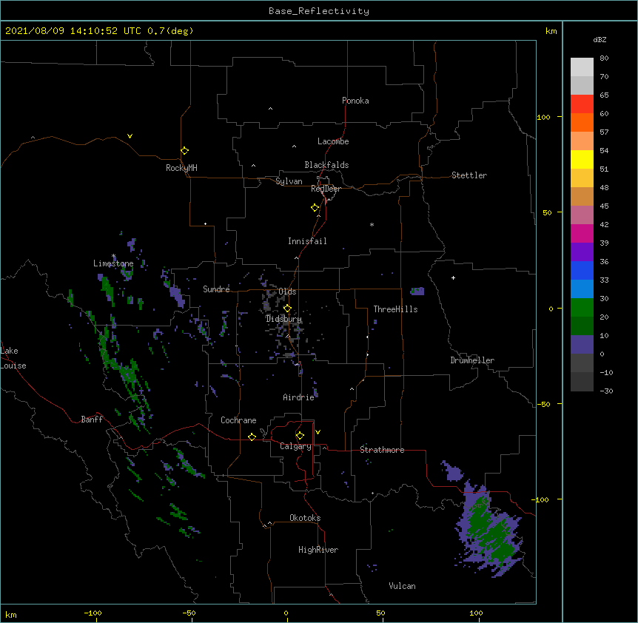Click the ThreeHills city label

tap(395, 309)
